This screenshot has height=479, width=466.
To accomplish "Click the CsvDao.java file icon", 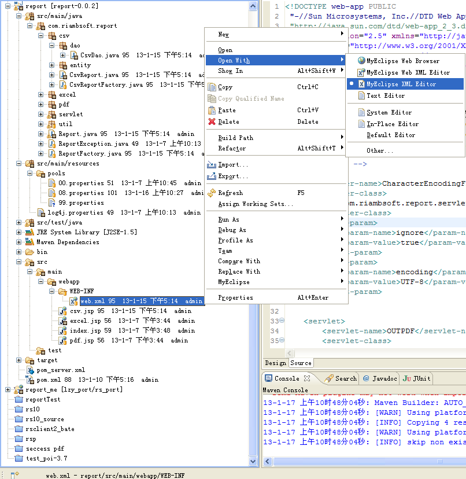I will (x=74, y=55).
